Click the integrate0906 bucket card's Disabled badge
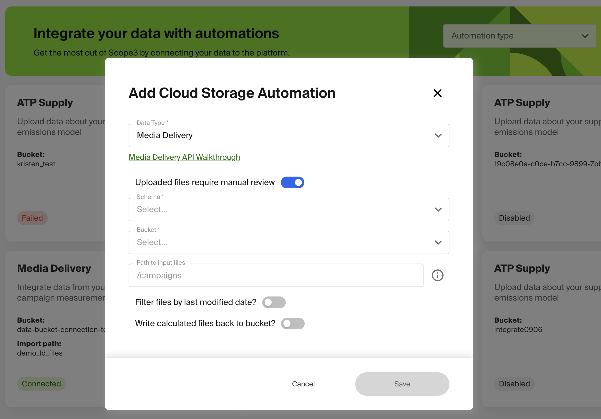The image size is (601, 419). [x=514, y=384]
